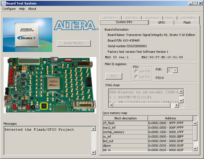Maximize the Board Test System window

[195, 3]
